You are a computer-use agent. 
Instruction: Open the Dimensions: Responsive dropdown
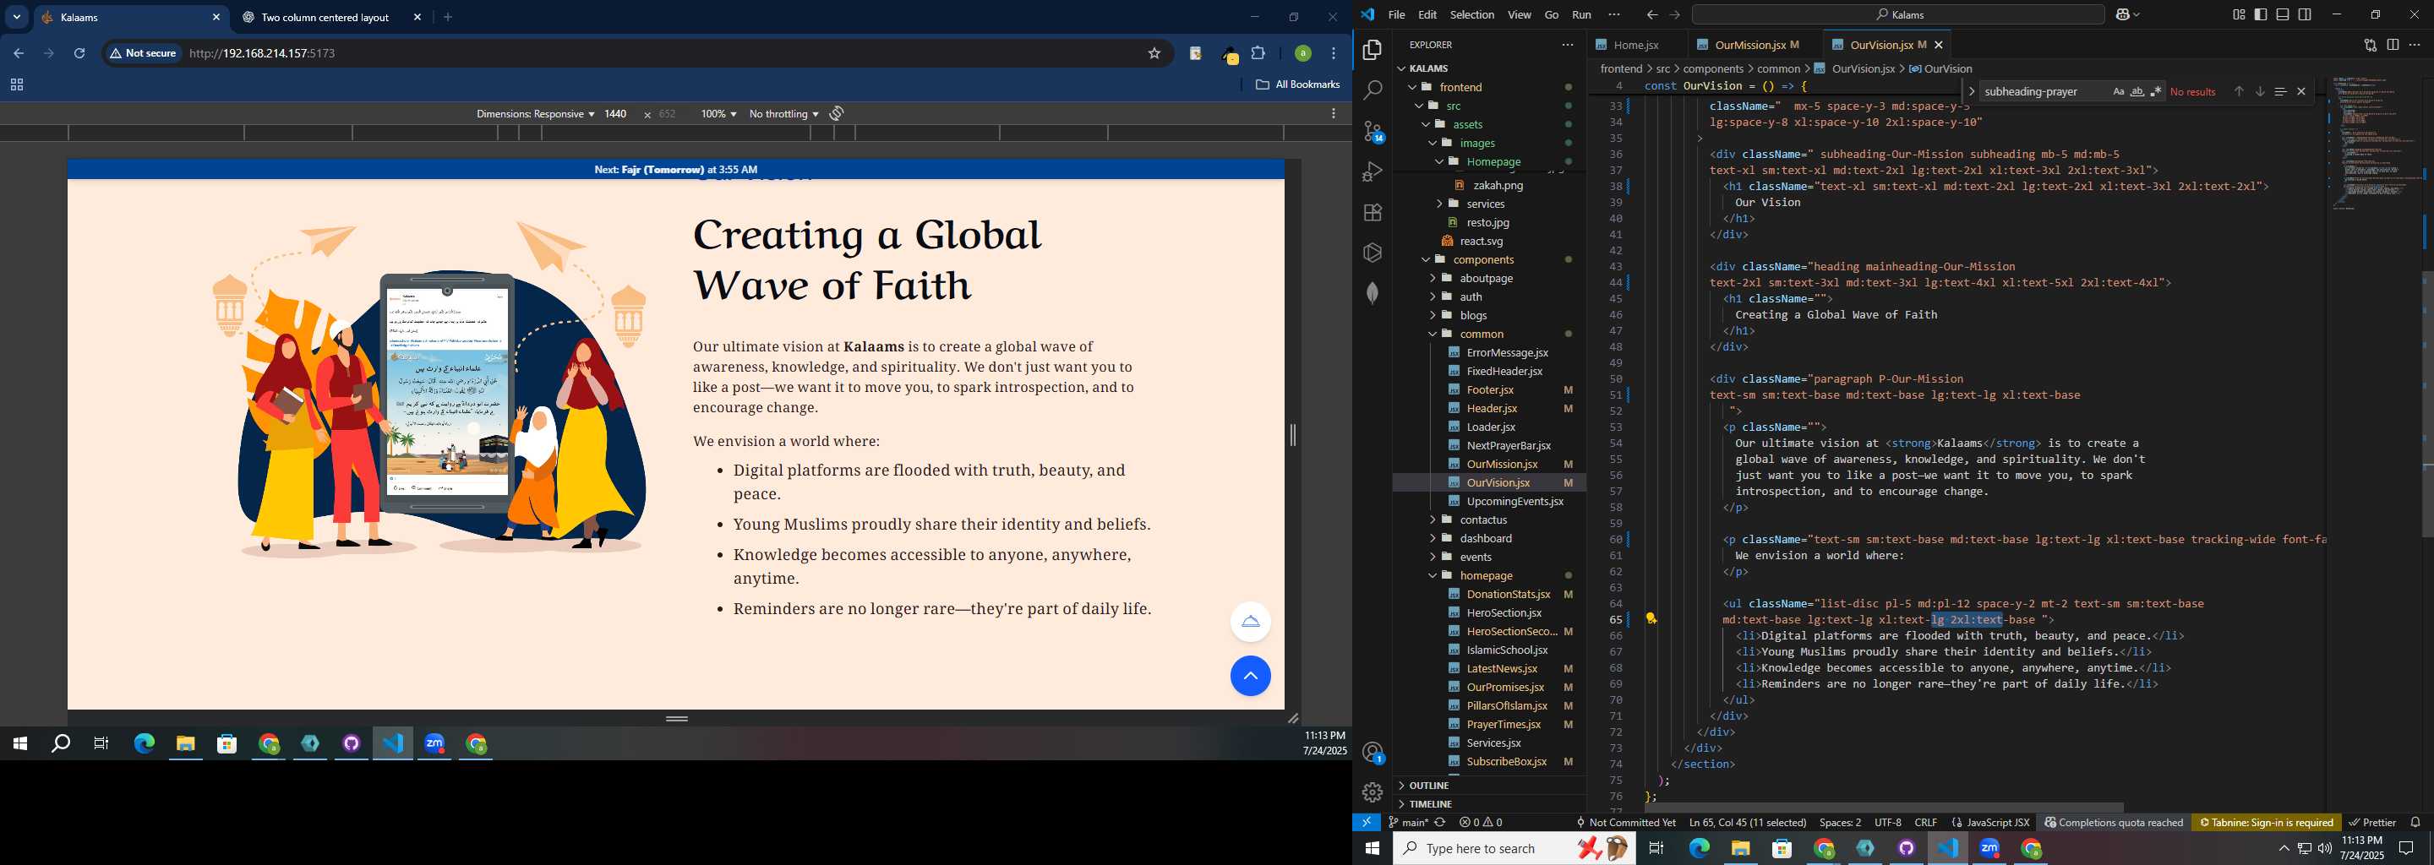pyautogui.click(x=535, y=113)
